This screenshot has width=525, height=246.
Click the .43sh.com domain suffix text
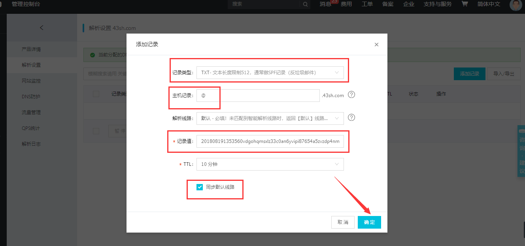point(332,96)
